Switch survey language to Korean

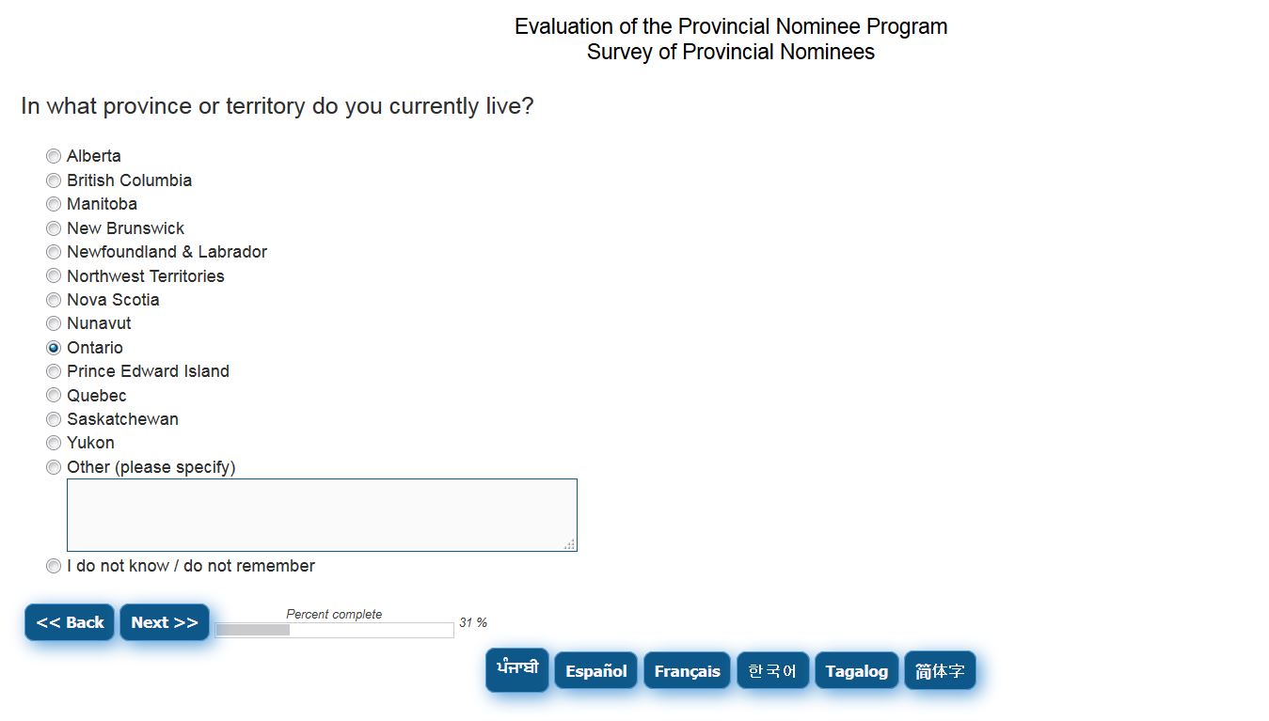click(x=772, y=671)
